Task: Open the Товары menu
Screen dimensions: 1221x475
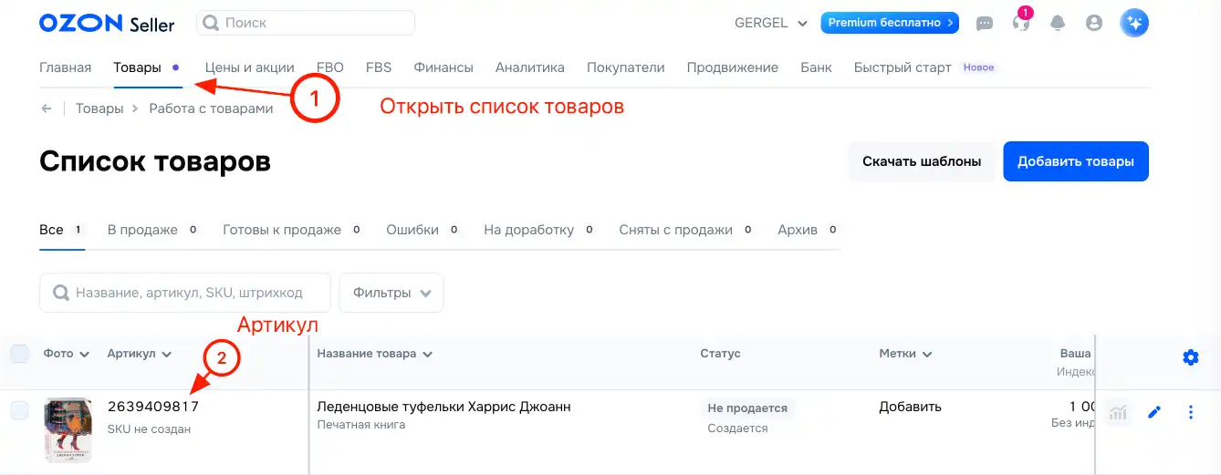Action: tap(137, 67)
